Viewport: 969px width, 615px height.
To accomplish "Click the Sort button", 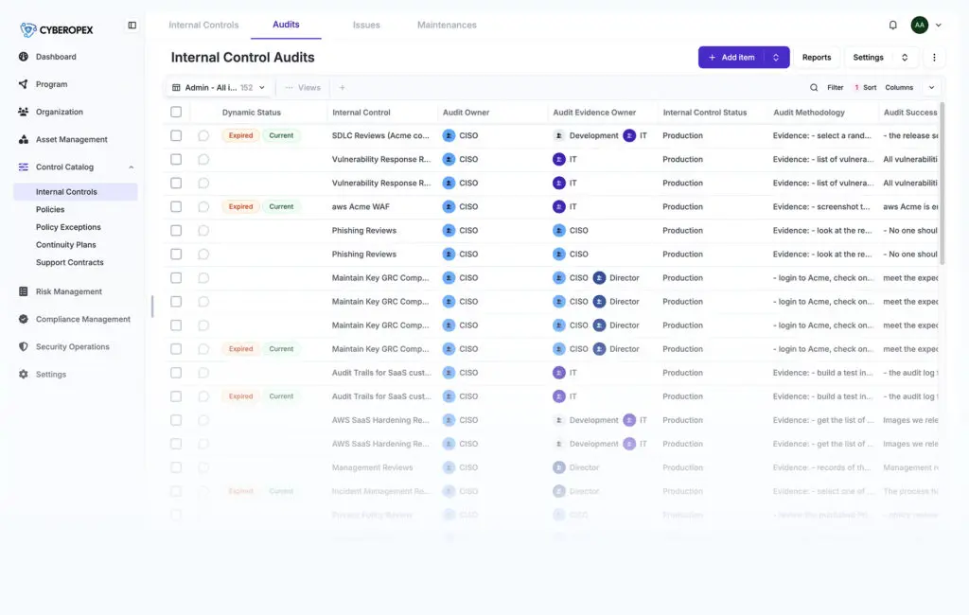I will (x=865, y=88).
